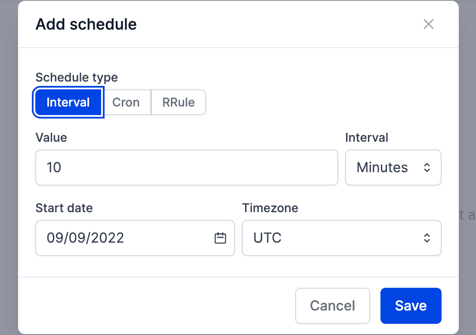Screen dimensions: 476x335
Task: Select the Interval schedule type
Action: coord(68,102)
